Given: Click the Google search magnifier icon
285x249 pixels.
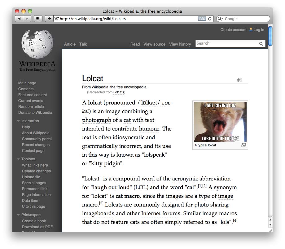Looking at the screenshot, I should (219, 19).
